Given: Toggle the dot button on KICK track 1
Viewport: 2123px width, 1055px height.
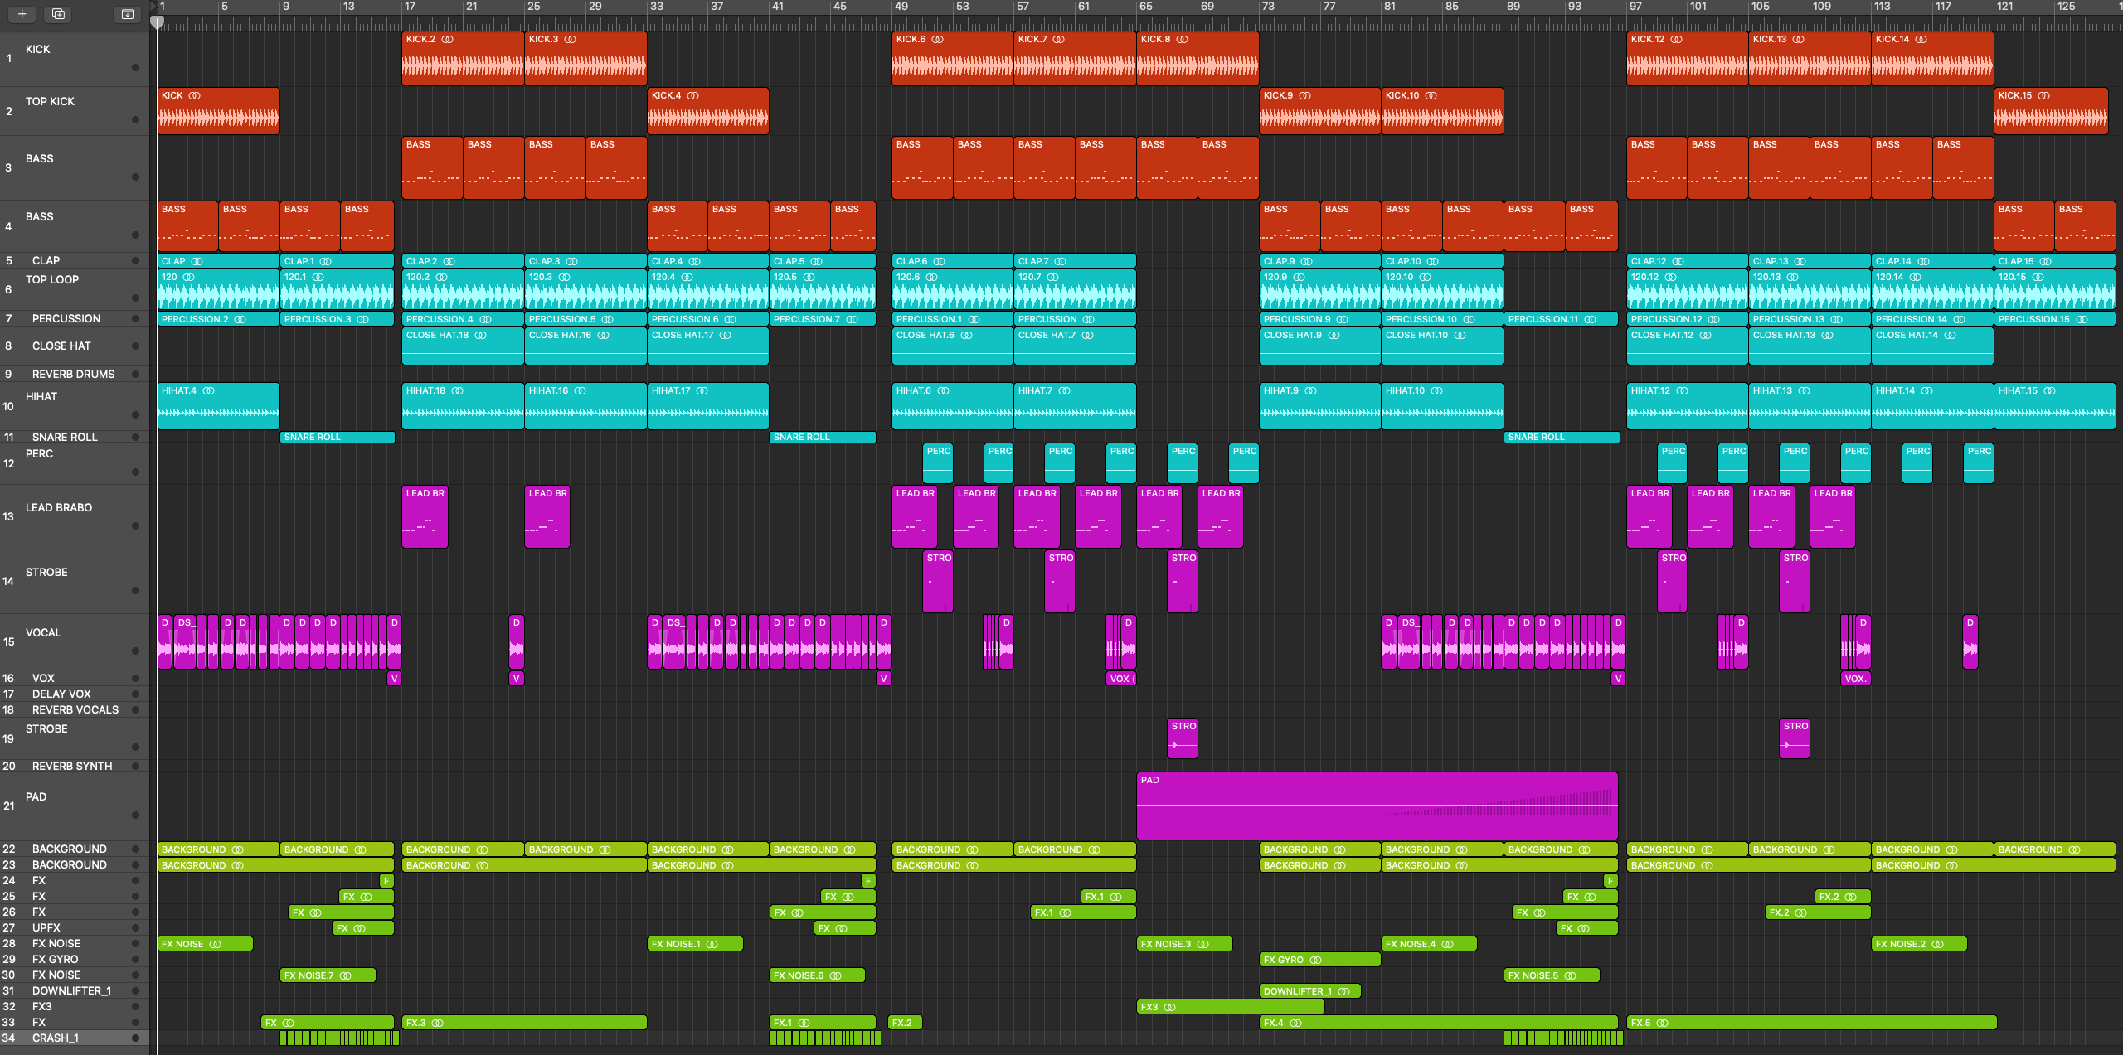Looking at the screenshot, I should point(135,67).
